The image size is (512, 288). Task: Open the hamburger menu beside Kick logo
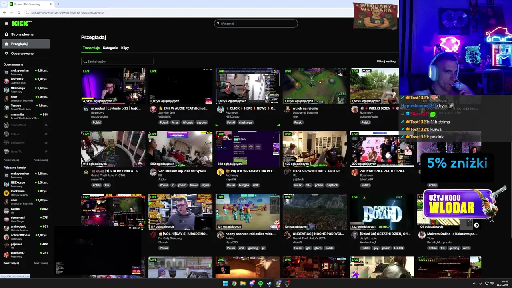(6, 24)
